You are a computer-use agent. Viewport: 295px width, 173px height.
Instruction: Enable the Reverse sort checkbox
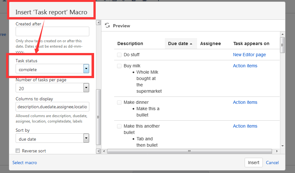(18, 151)
